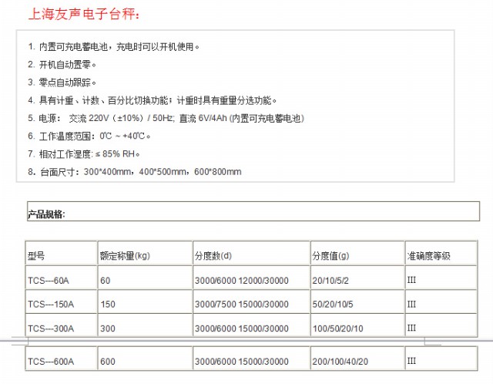Viewport: 493px width, 384px height.
Task: Select line 4 about 计重、计数、百分比切换功能
Action: tap(153, 101)
